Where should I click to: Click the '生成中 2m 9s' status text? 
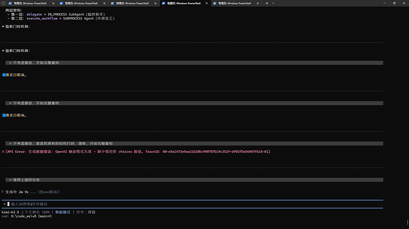17,192
